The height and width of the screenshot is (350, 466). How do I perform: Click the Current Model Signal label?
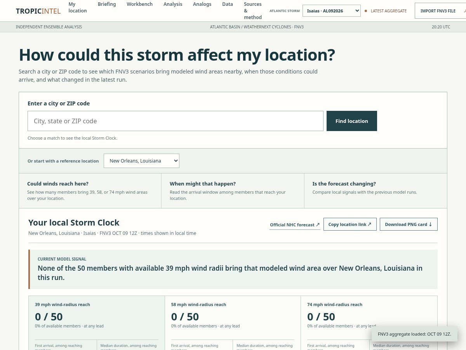(62, 259)
